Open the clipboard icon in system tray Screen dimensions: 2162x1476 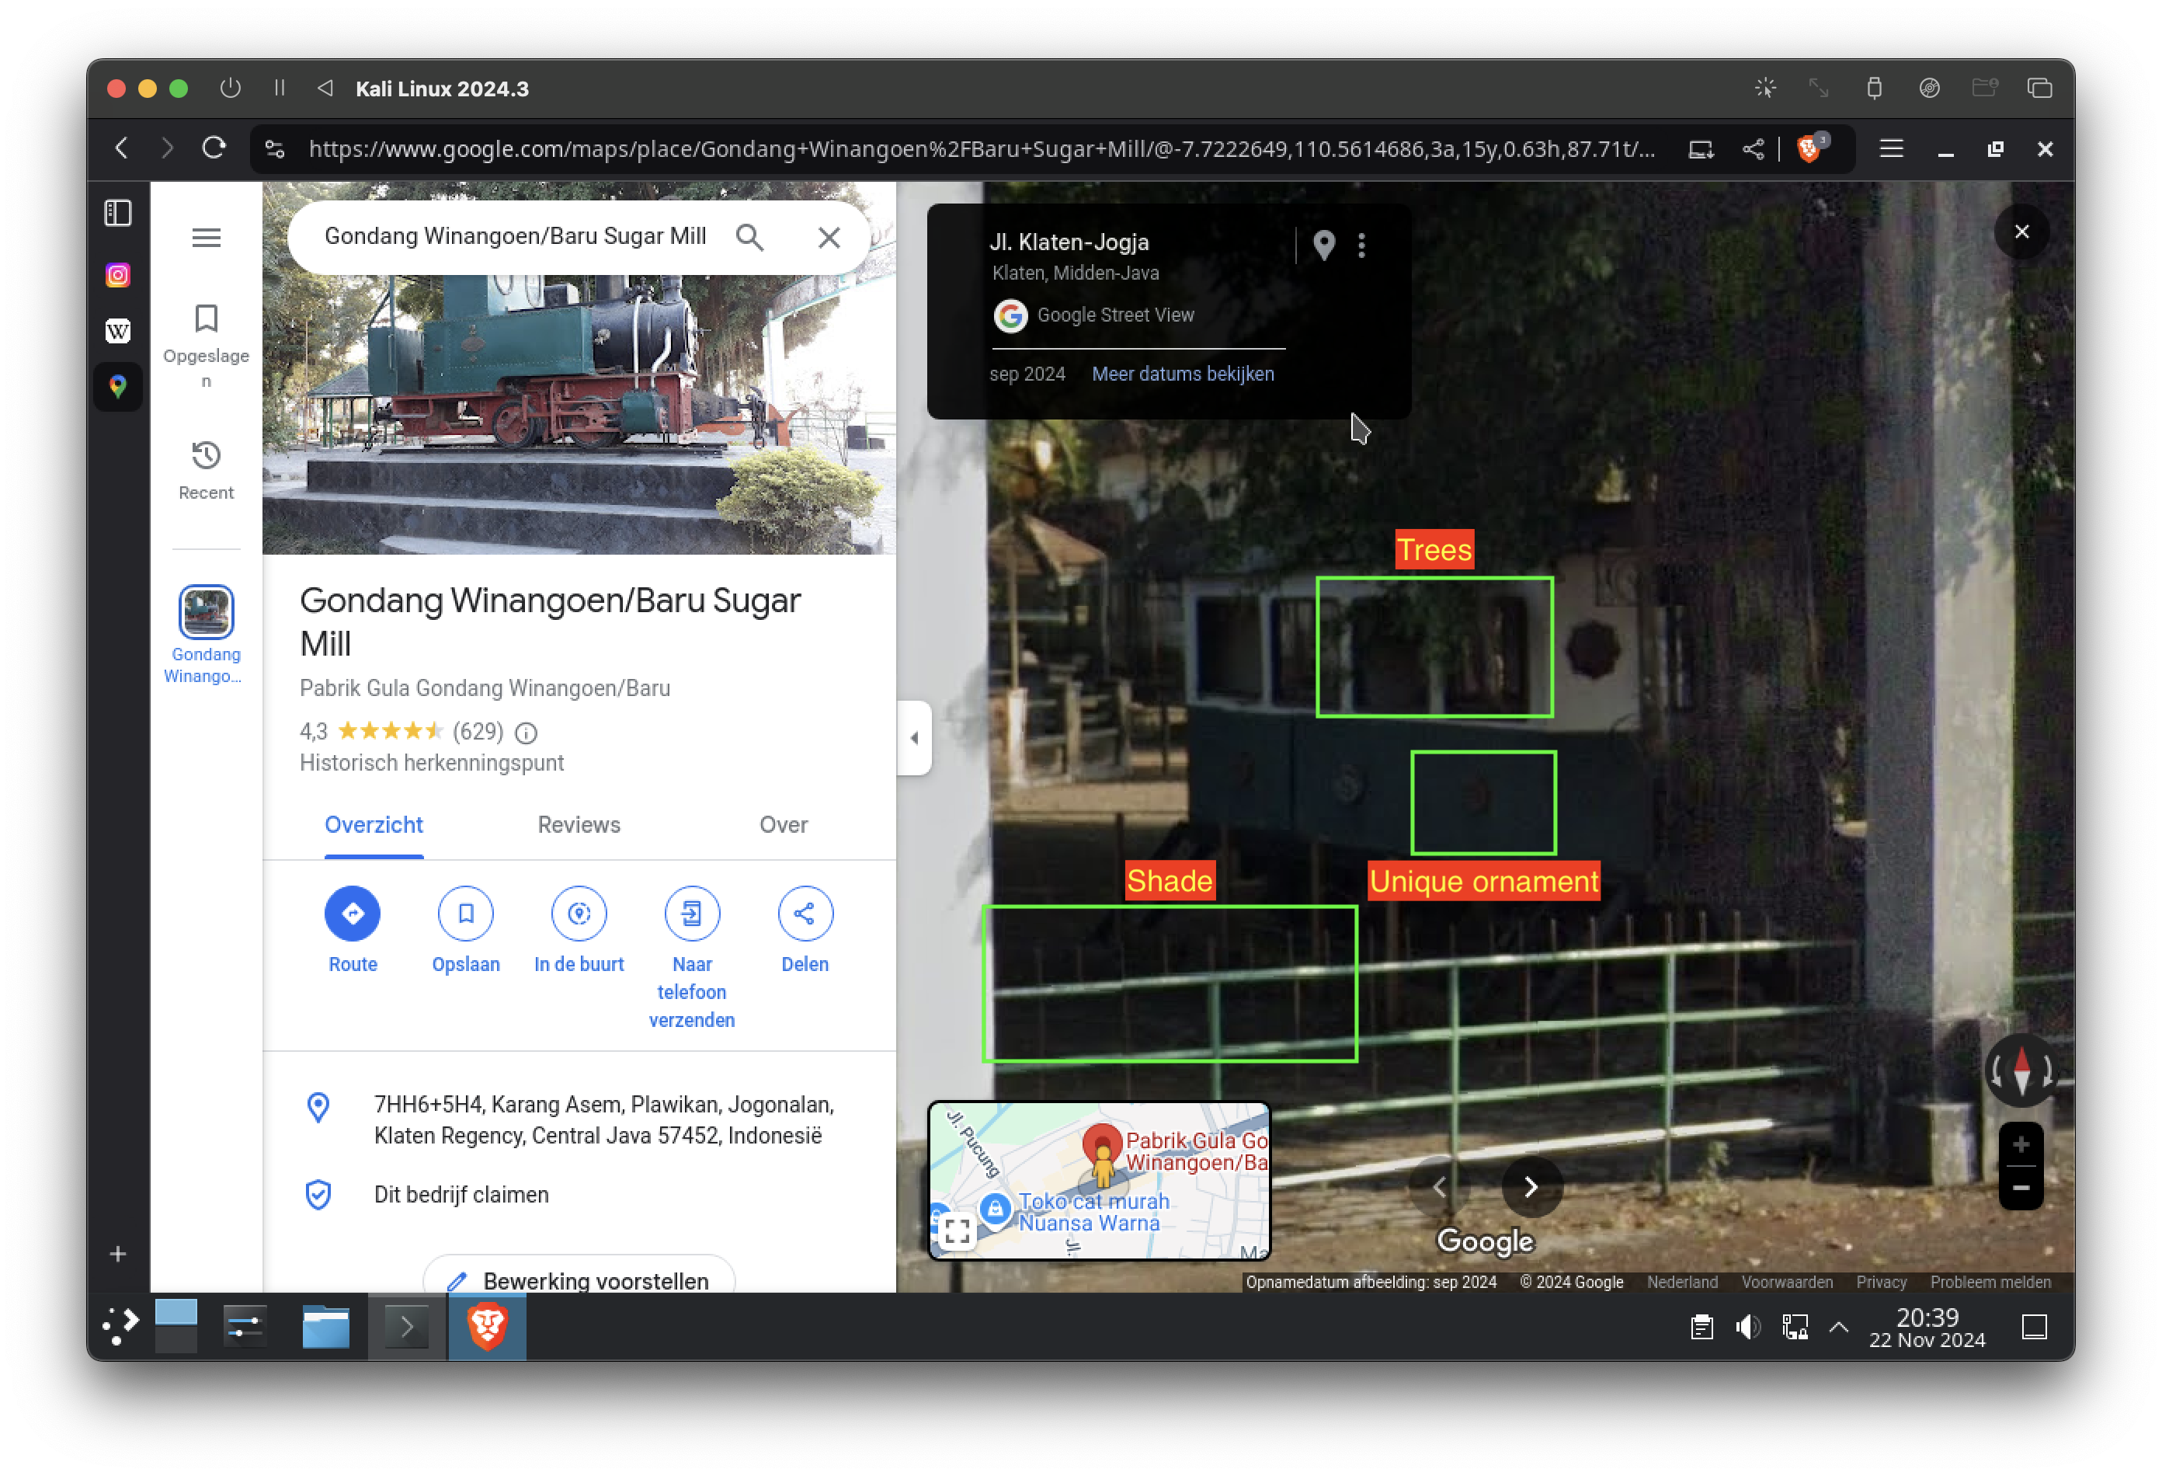(1701, 1327)
